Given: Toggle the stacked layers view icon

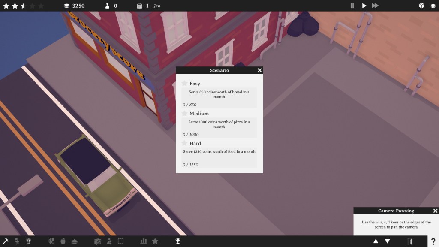Looking at the screenshot, I should tap(433, 6).
